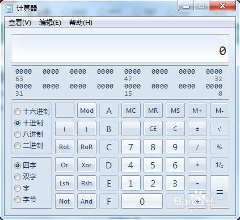This screenshot has height=220, width=240.
Task: Click the Rsh right shift button
Action: pyautogui.click(x=87, y=183)
